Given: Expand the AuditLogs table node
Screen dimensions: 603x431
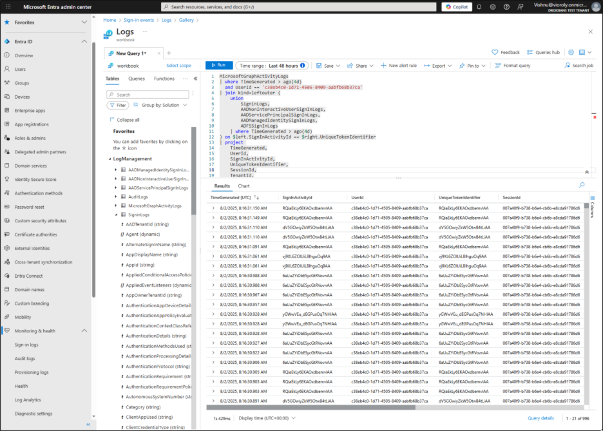Looking at the screenshot, I should (x=116, y=197).
